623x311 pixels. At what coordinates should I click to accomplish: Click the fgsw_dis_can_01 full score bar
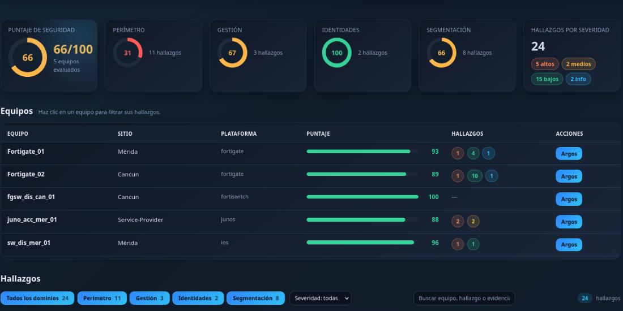coord(362,197)
